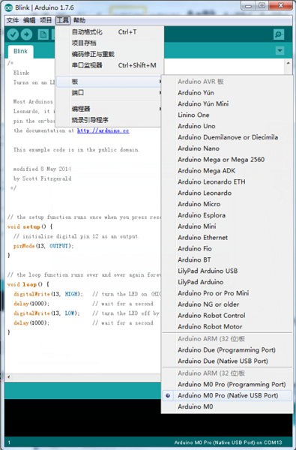Screen dimensions: 296x450
Task: Pick the Arduino Fio board
Action: click(x=227, y=248)
